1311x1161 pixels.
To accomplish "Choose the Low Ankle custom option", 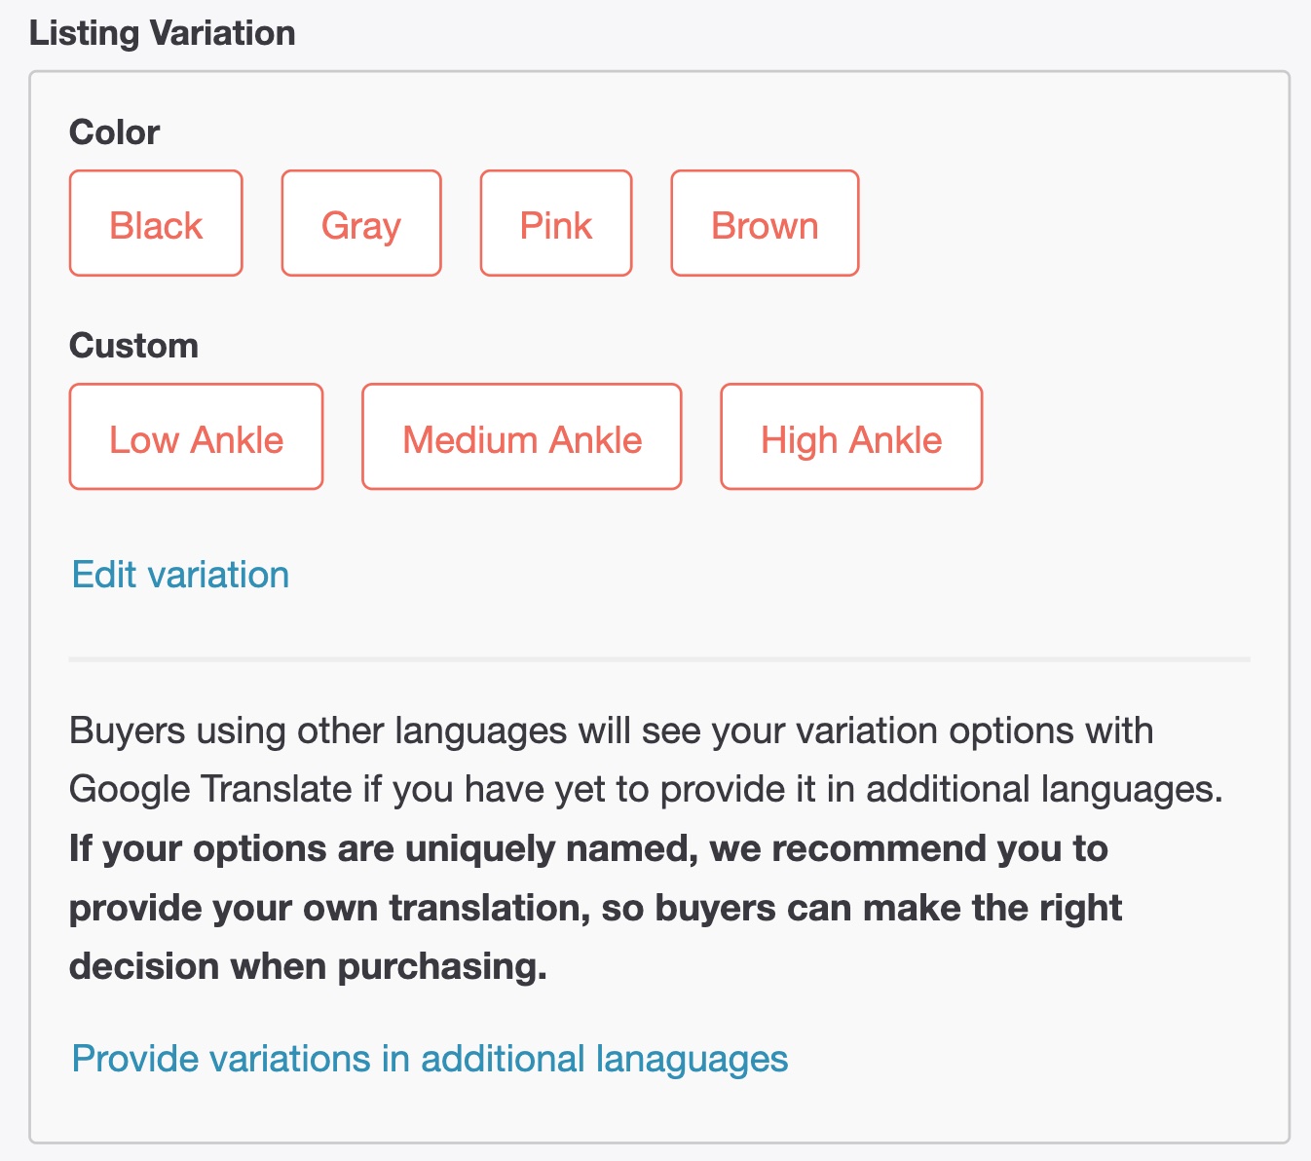I will pyautogui.click(x=196, y=437).
